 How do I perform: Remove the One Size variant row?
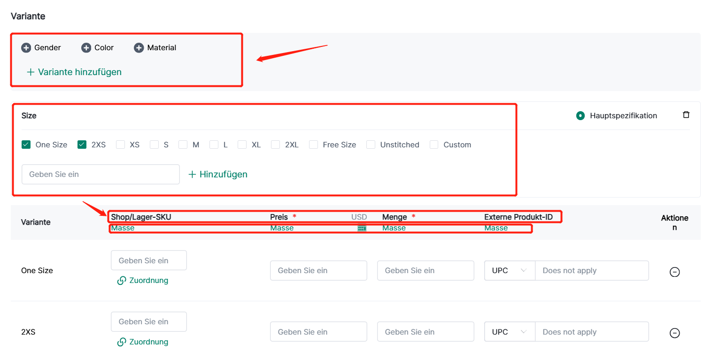click(674, 272)
